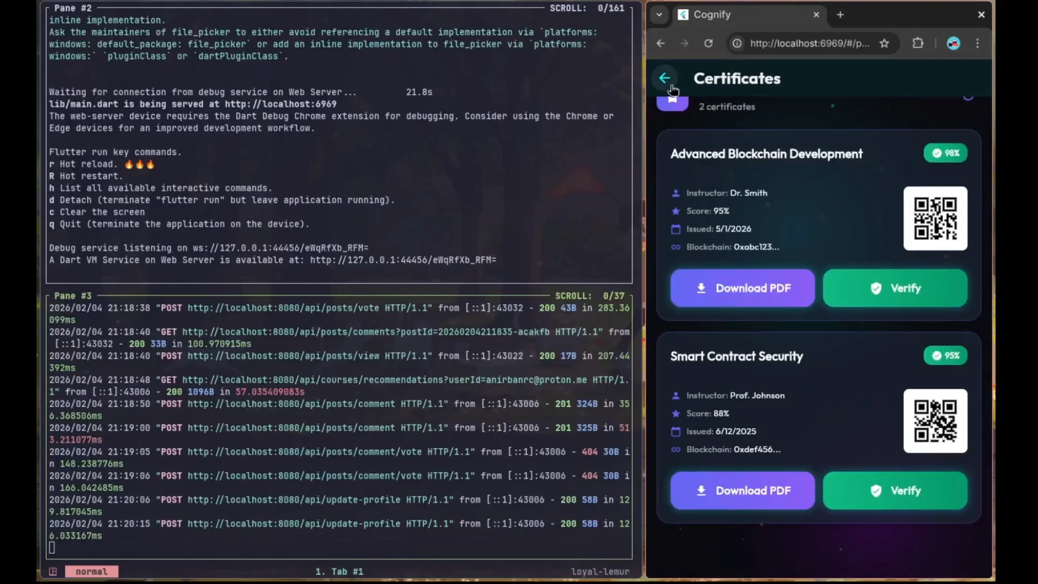The image size is (1038, 584).
Task: View site information icon in address bar
Action: click(737, 43)
